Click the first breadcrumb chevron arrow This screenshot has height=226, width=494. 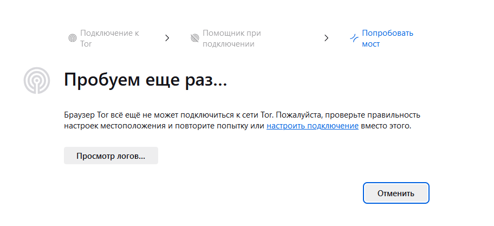[x=167, y=38]
